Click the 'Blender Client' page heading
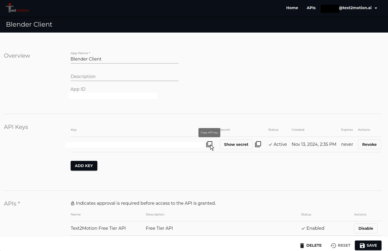 click(x=29, y=24)
